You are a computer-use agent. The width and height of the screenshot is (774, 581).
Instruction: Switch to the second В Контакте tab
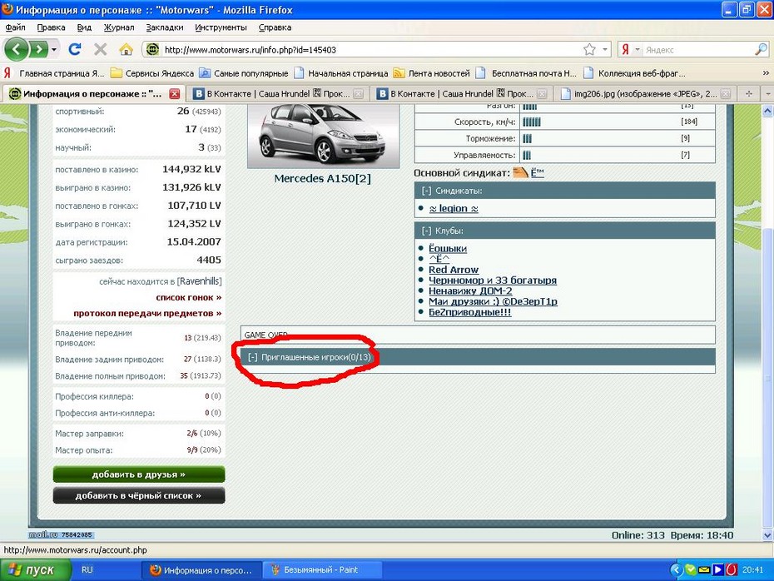pos(461,93)
